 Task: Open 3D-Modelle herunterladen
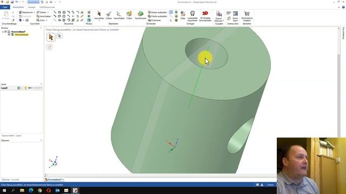[x=205, y=16]
